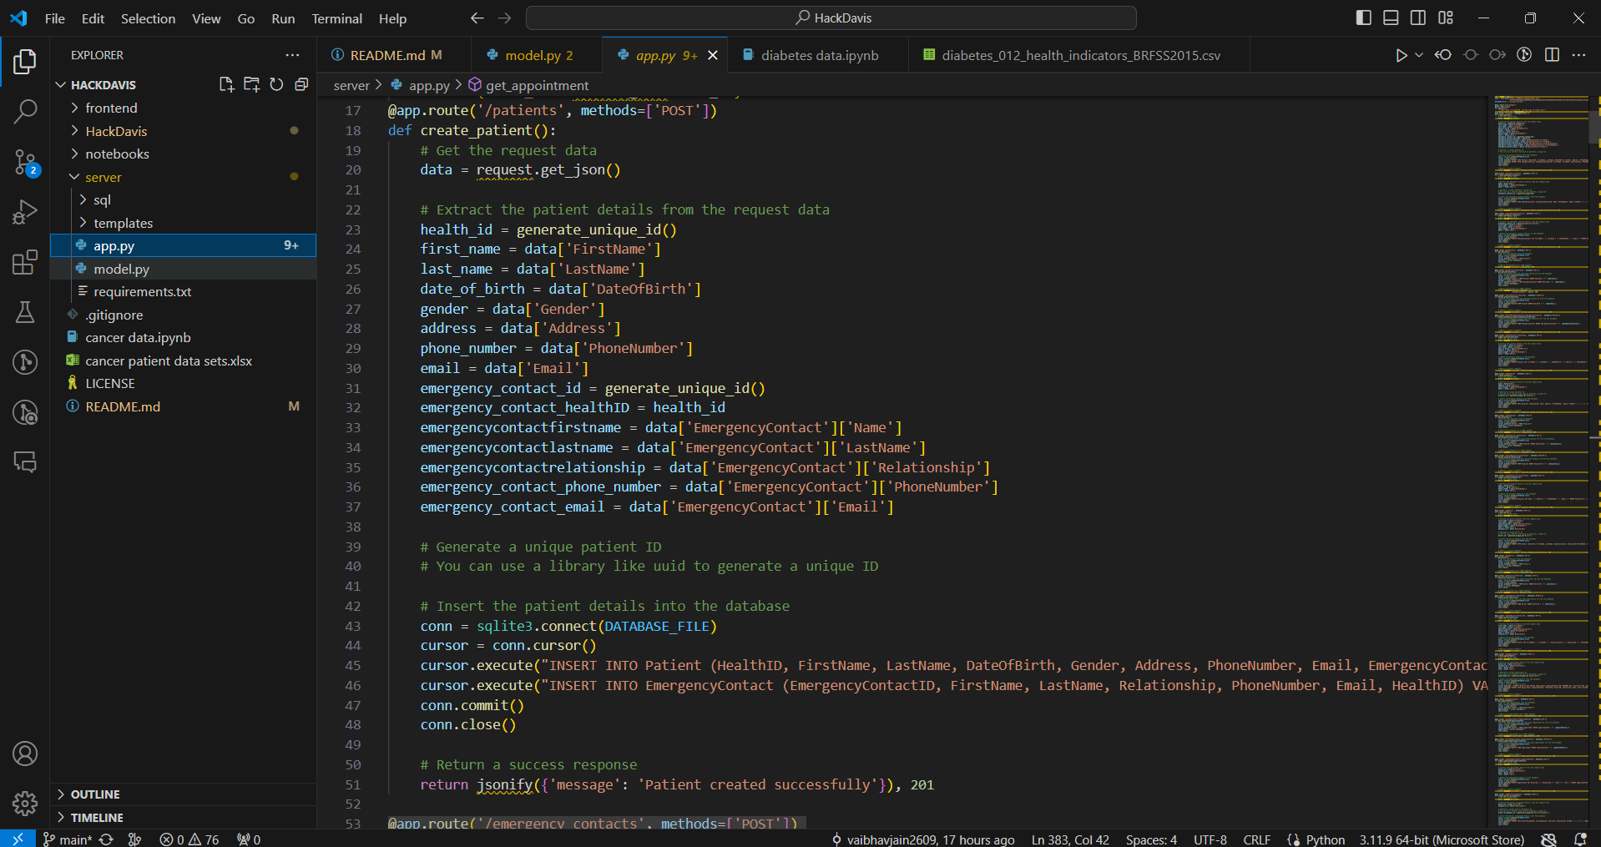Open the run button dropdown arrow

[x=1419, y=55]
